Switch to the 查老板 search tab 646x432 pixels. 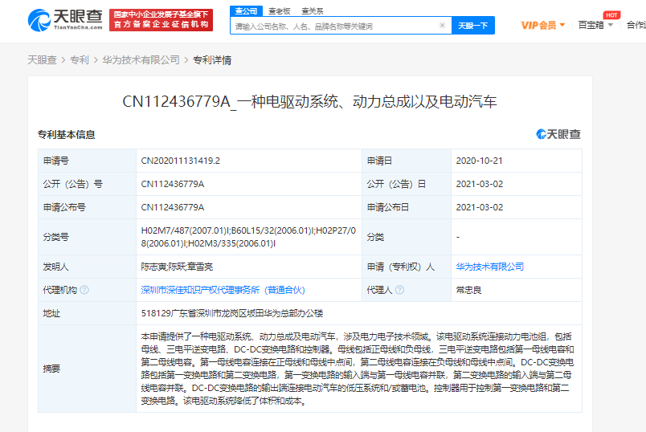pos(280,11)
